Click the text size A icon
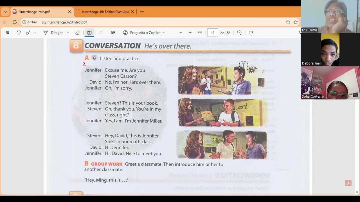360x202 pixels. (x=101, y=33)
